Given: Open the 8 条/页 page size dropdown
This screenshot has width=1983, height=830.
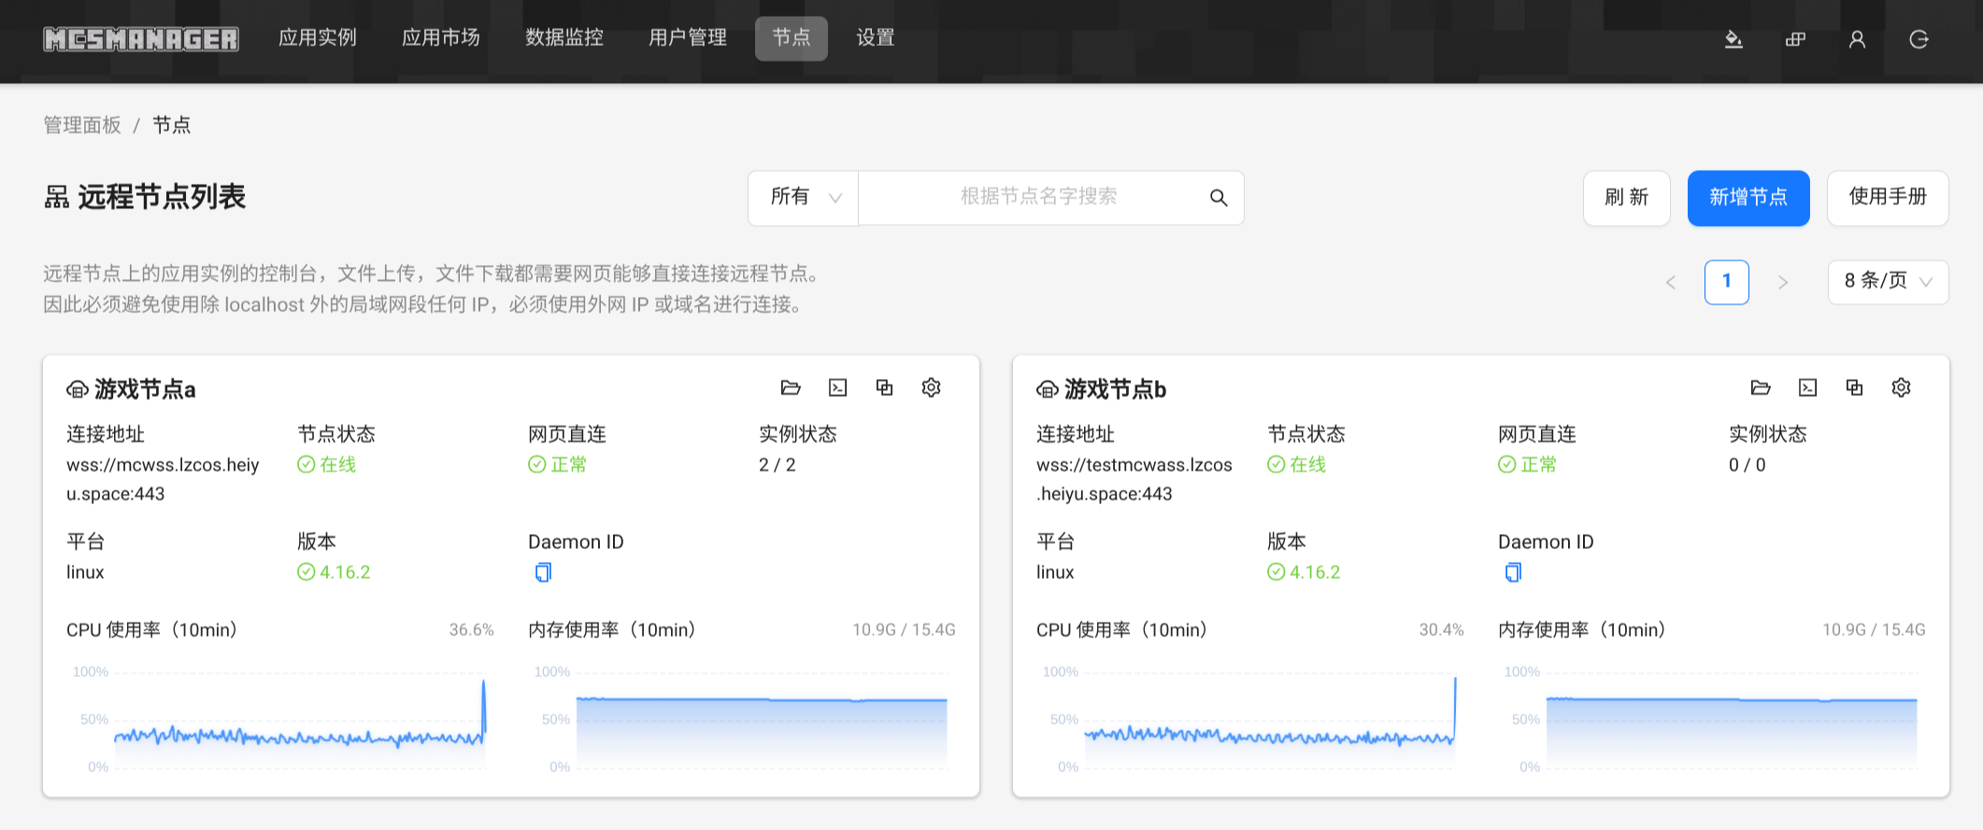Looking at the screenshot, I should pyautogui.click(x=1888, y=282).
